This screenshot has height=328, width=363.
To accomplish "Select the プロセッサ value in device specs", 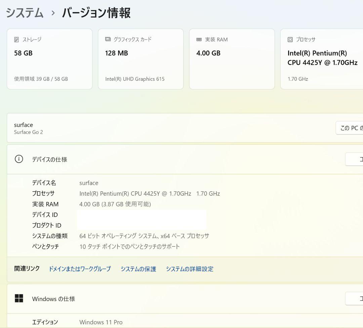I will coord(150,193).
